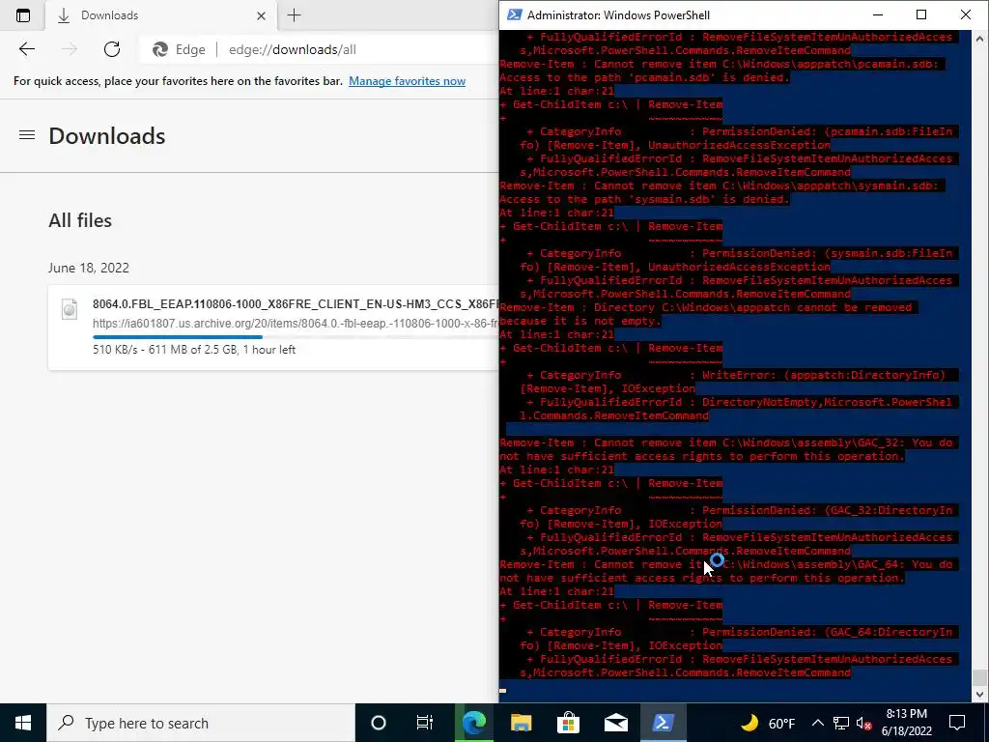Open Task View on taskbar

point(425,723)
